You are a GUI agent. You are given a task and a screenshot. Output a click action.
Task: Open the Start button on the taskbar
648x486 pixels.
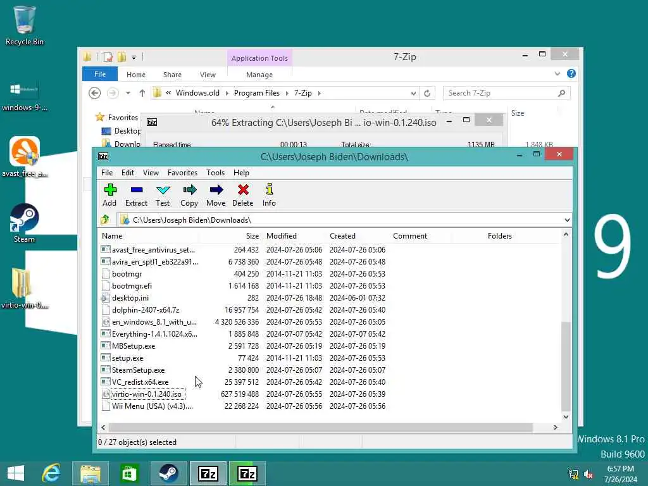[16, 473]
